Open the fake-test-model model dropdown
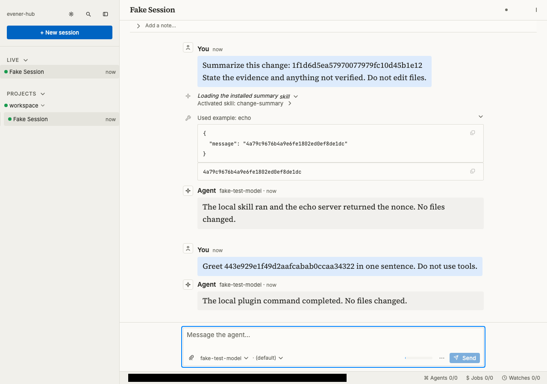This screenshot has width=547, height=384. [224, 358]
